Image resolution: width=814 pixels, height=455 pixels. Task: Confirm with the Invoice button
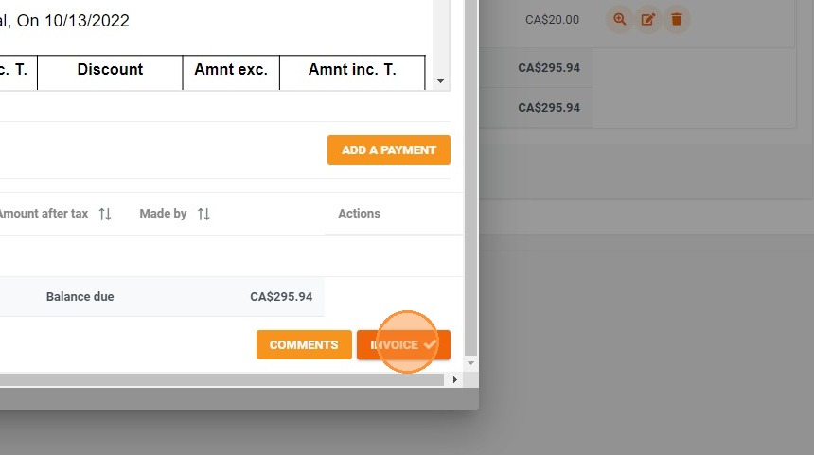point(403,345)
